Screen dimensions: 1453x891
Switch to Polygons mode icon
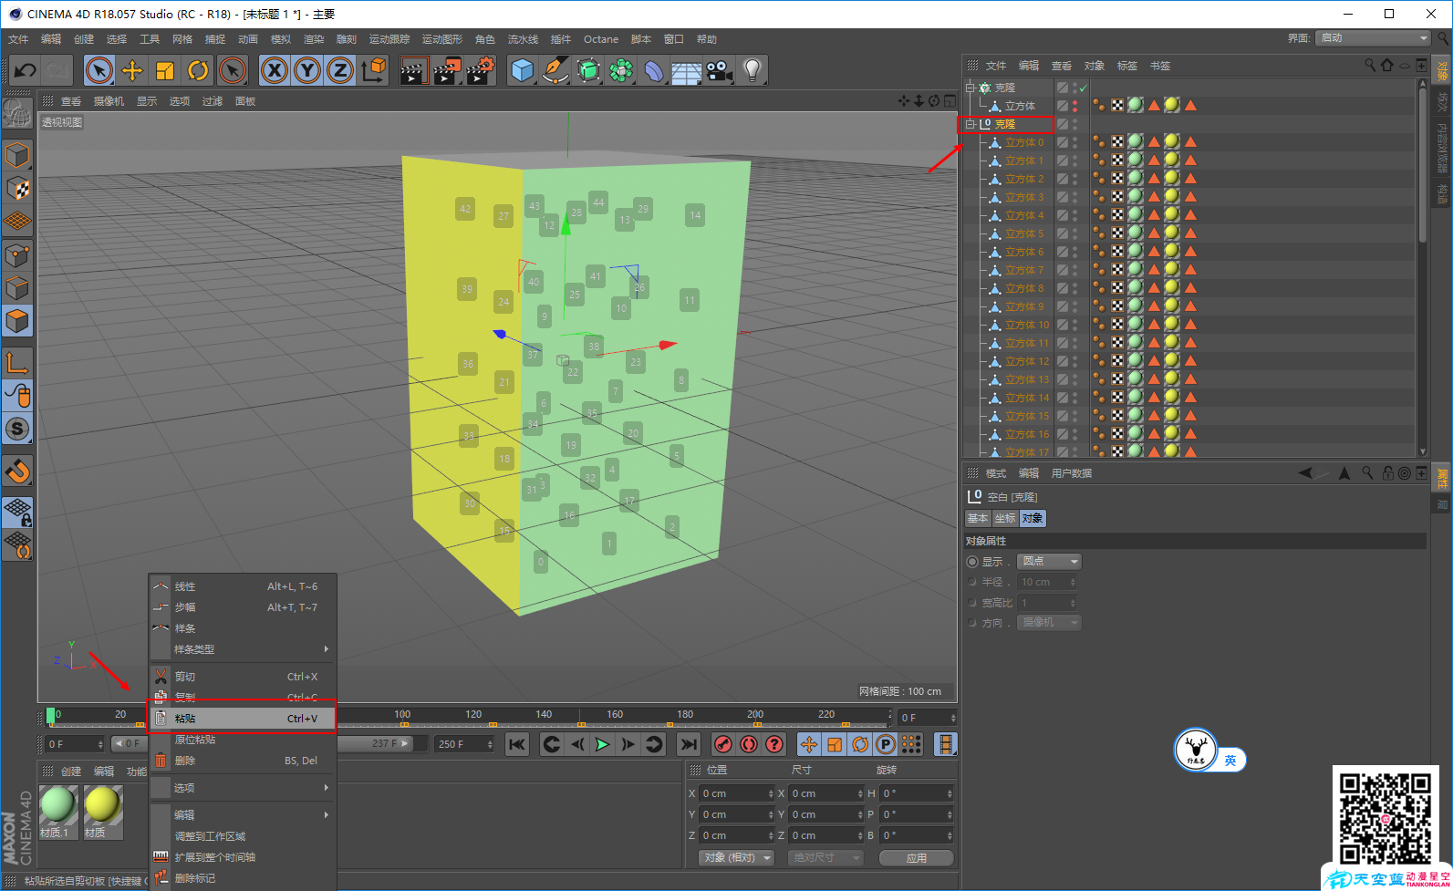[x=17, y=321]
